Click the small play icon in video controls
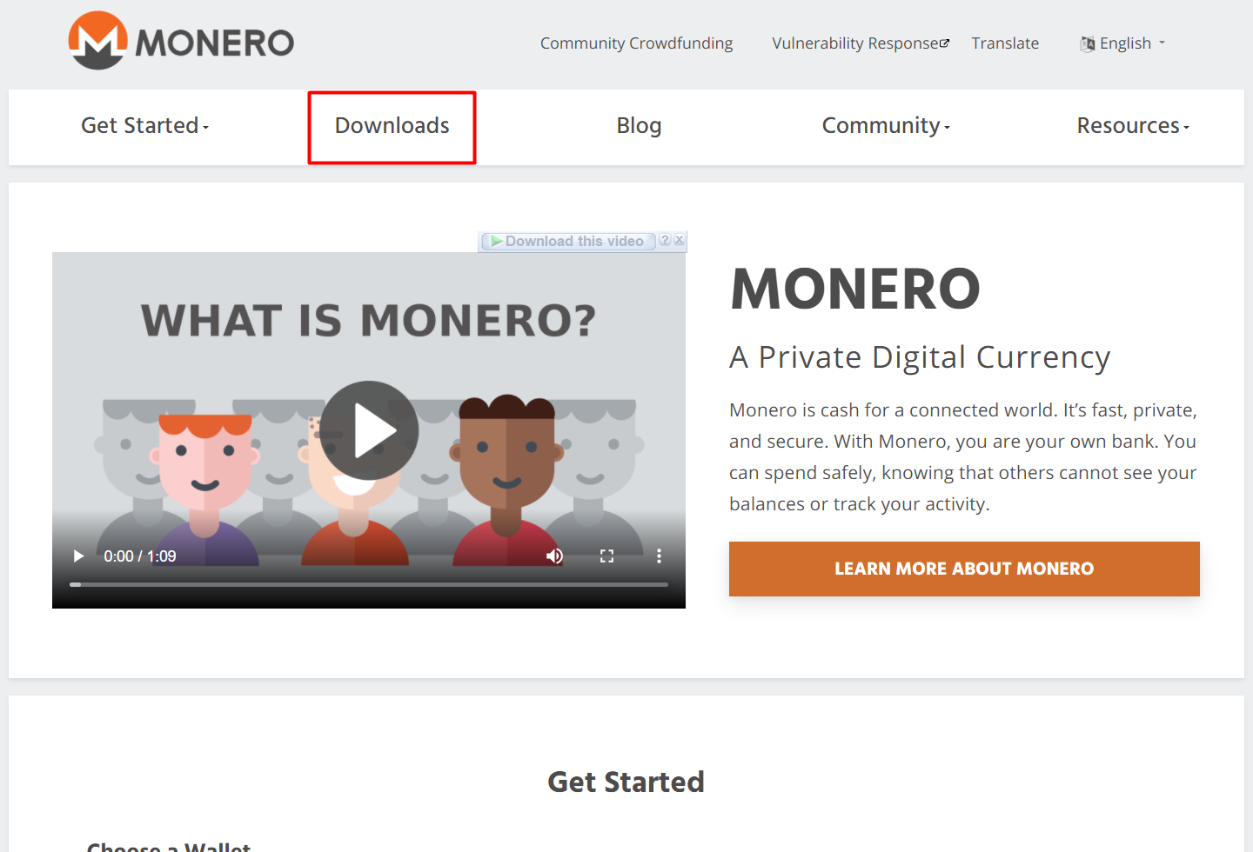Viewport: 1253px width, 852px height. point(78,556)
